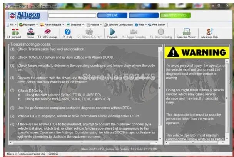Image resolution: width=234 pixels, height=157 pixels.
Task: Click troubleshooting horizontal scrollbar right arrow
Action: [x=156, y=143]
